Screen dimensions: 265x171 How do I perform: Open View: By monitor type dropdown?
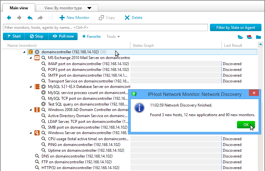(67, 8)
